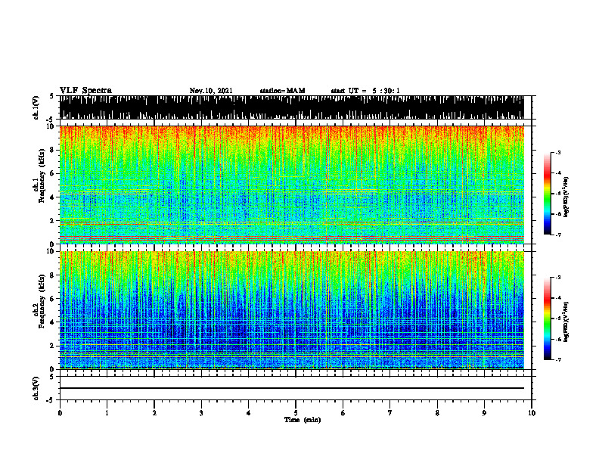Click the ch.1 spectrogram color scale bar
The width and height of the screenshot is (599, 463).
(x=548, y=194)
